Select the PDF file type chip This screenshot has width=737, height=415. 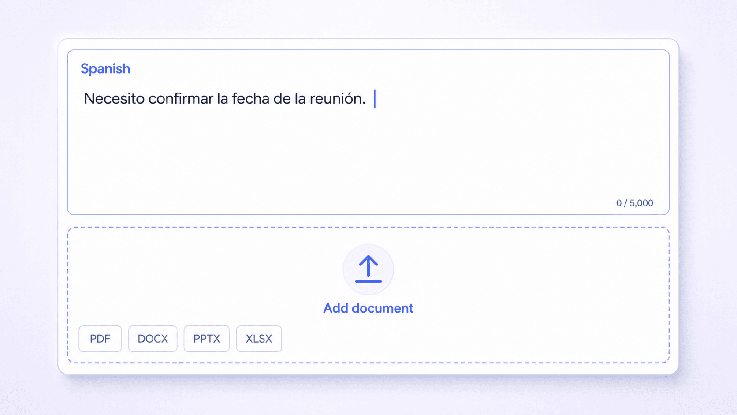(x=100, y=339)
